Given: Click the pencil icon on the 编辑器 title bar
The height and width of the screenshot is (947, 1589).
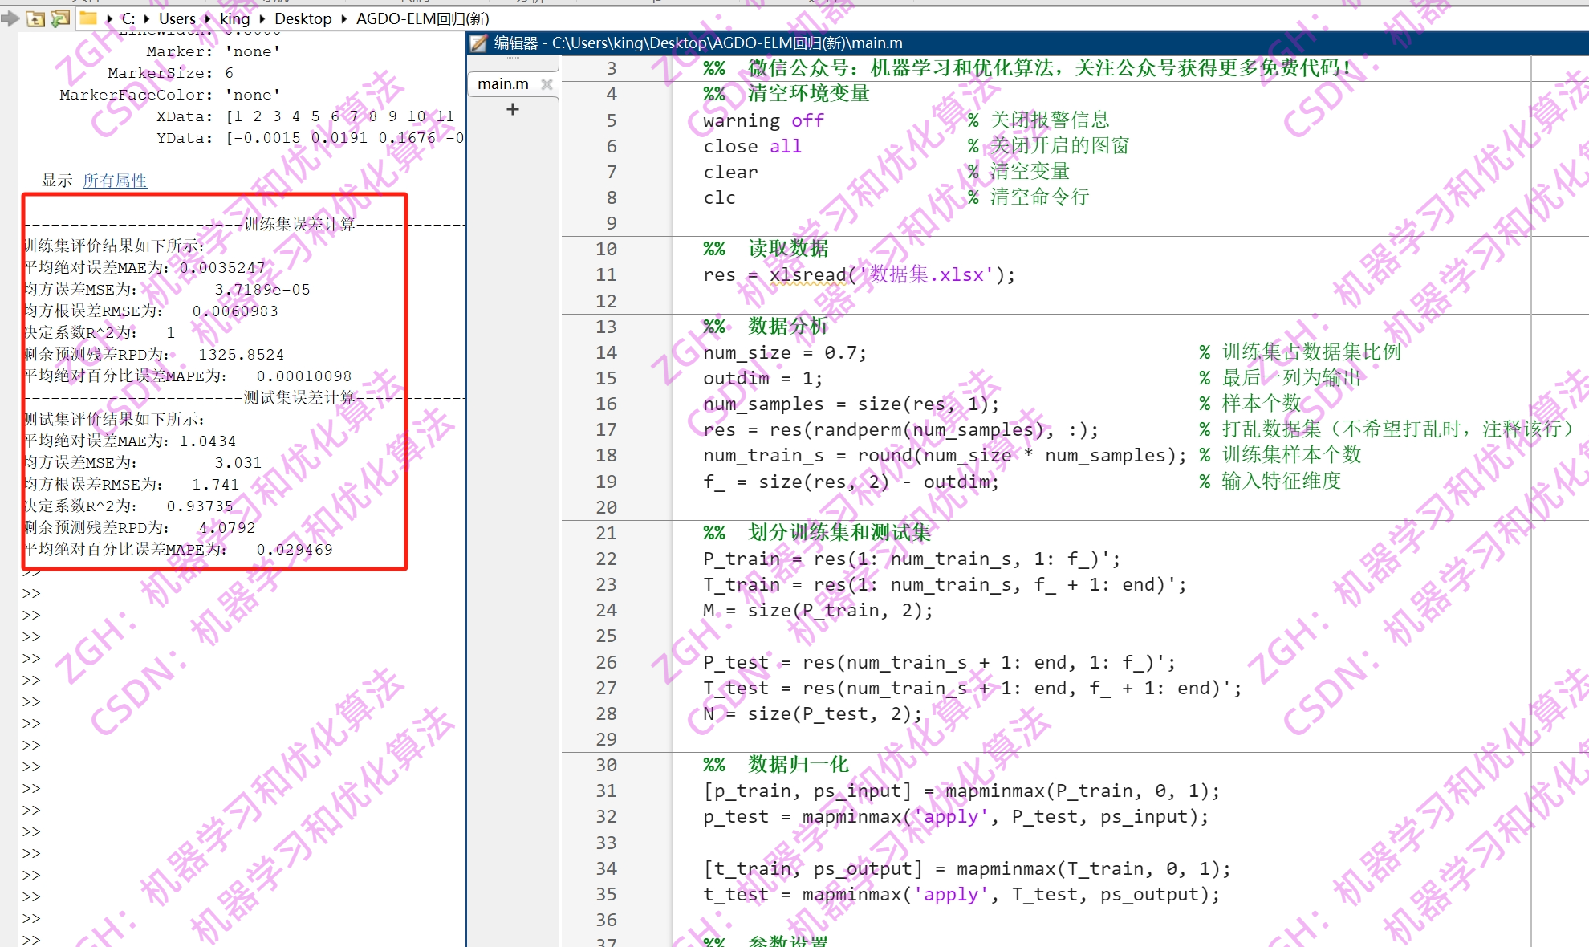Looking at the screenshot, I should [478, 43].
